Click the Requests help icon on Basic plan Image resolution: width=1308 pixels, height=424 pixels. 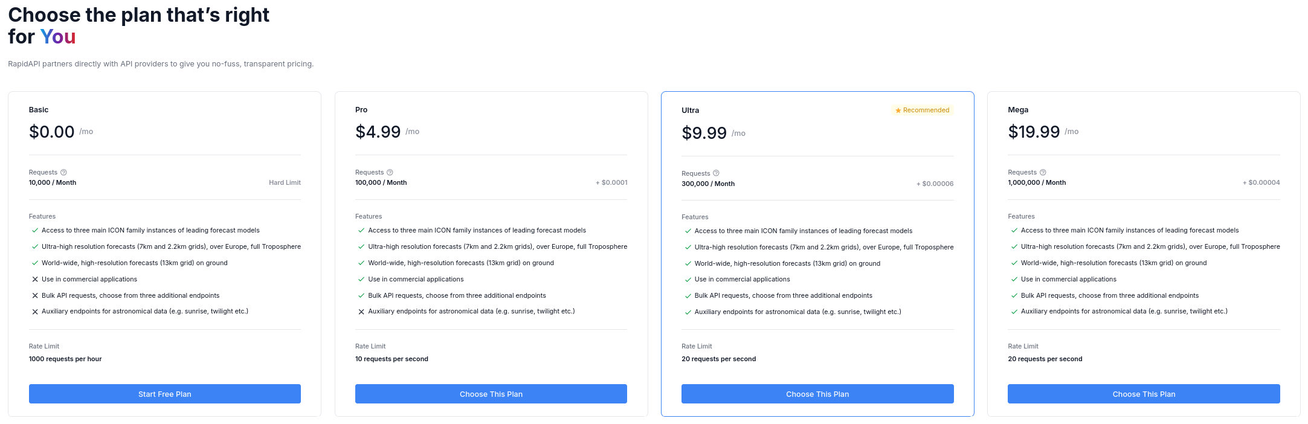pos(64,172)
